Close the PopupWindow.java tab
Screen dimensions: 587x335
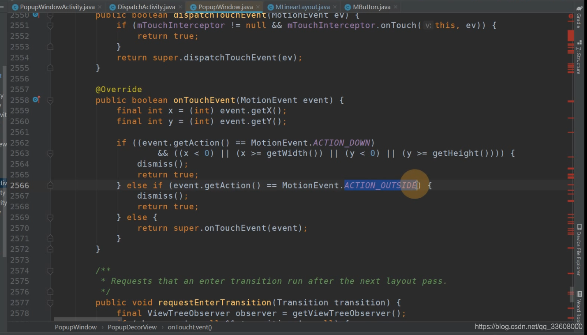[x=258, y=7]
